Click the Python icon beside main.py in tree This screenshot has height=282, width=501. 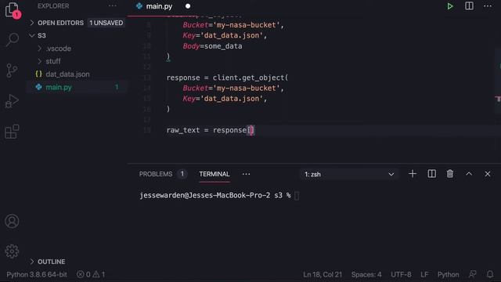point(38,87)
